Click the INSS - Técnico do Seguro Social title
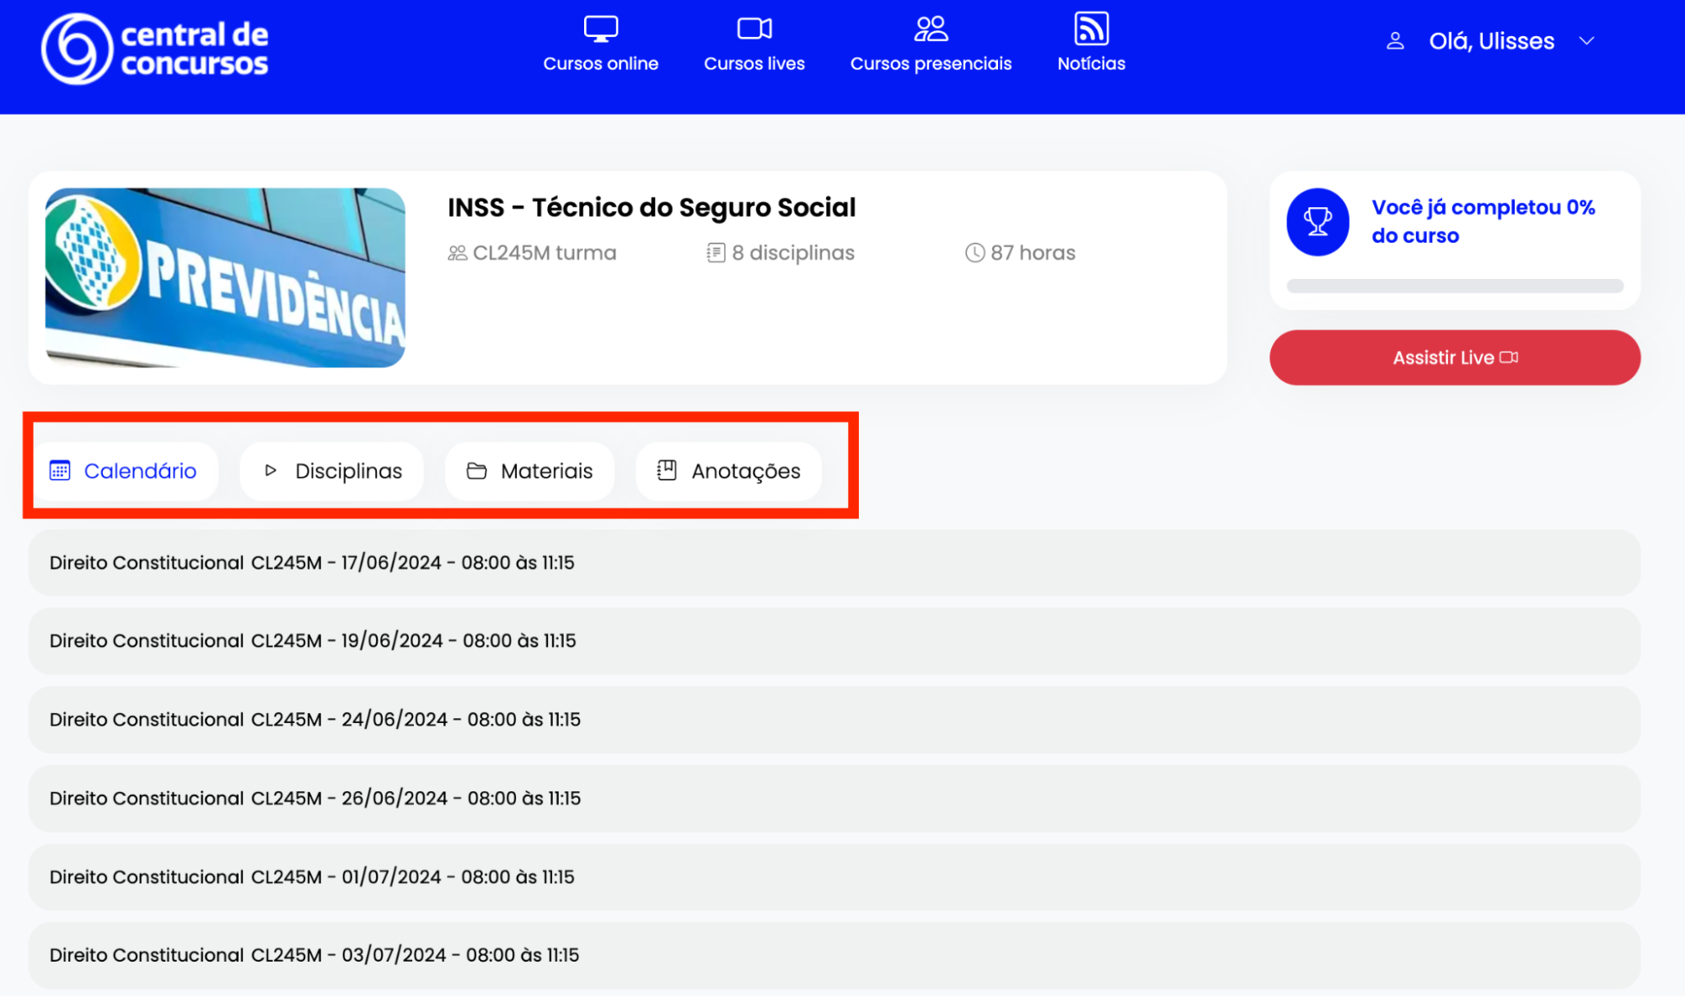Viewport: 1685px width, 997px height. pyautogui.click(x=651, y=207)
